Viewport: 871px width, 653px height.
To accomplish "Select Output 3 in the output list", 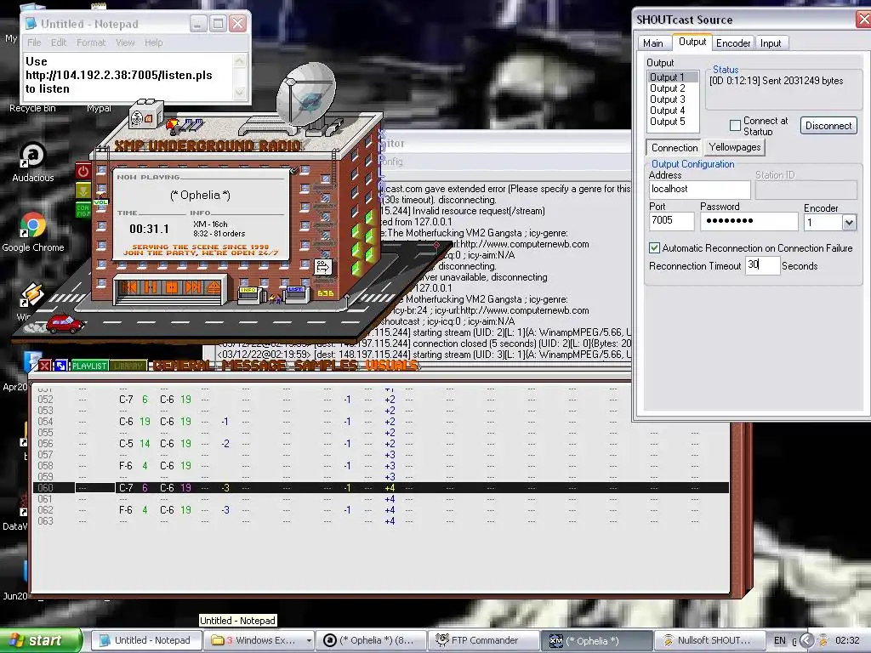I will click(x=672, y=99).
